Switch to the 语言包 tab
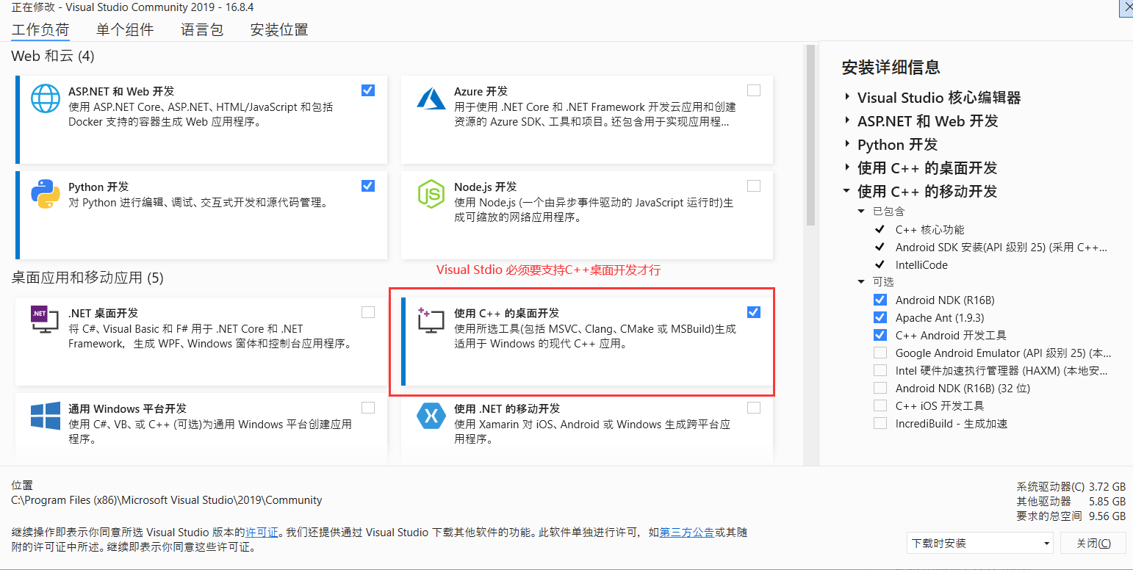 click(x=202, y=29)
